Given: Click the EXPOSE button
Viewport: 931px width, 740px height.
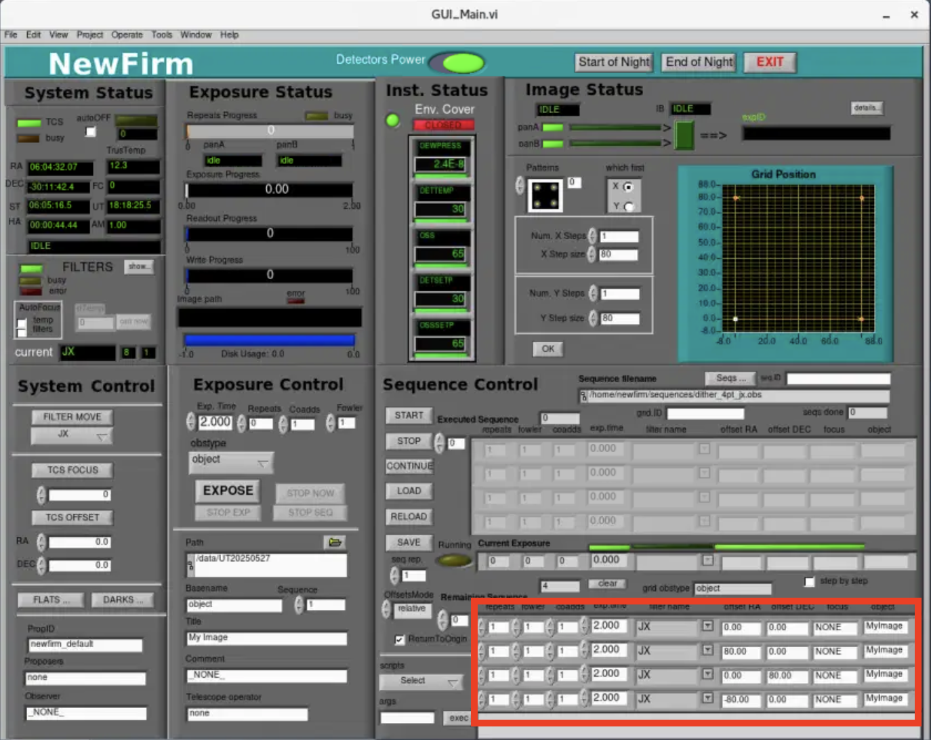Looking at the screenshot, I should (x=228, y=491).
